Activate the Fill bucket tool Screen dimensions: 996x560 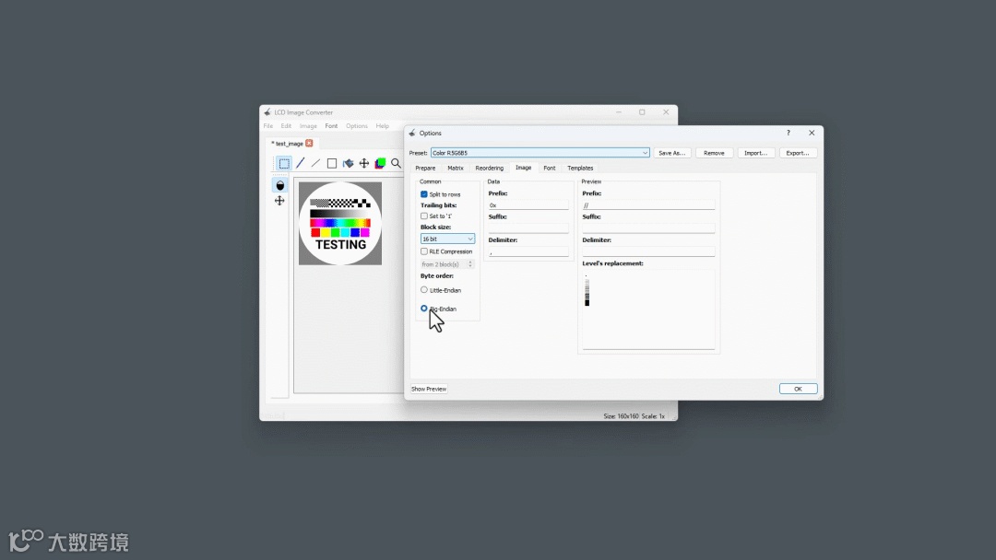click(348, 164)
